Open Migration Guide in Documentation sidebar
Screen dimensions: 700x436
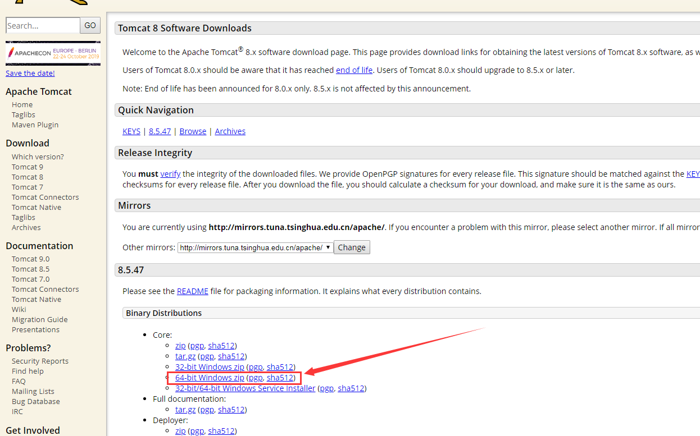point(40,319)
